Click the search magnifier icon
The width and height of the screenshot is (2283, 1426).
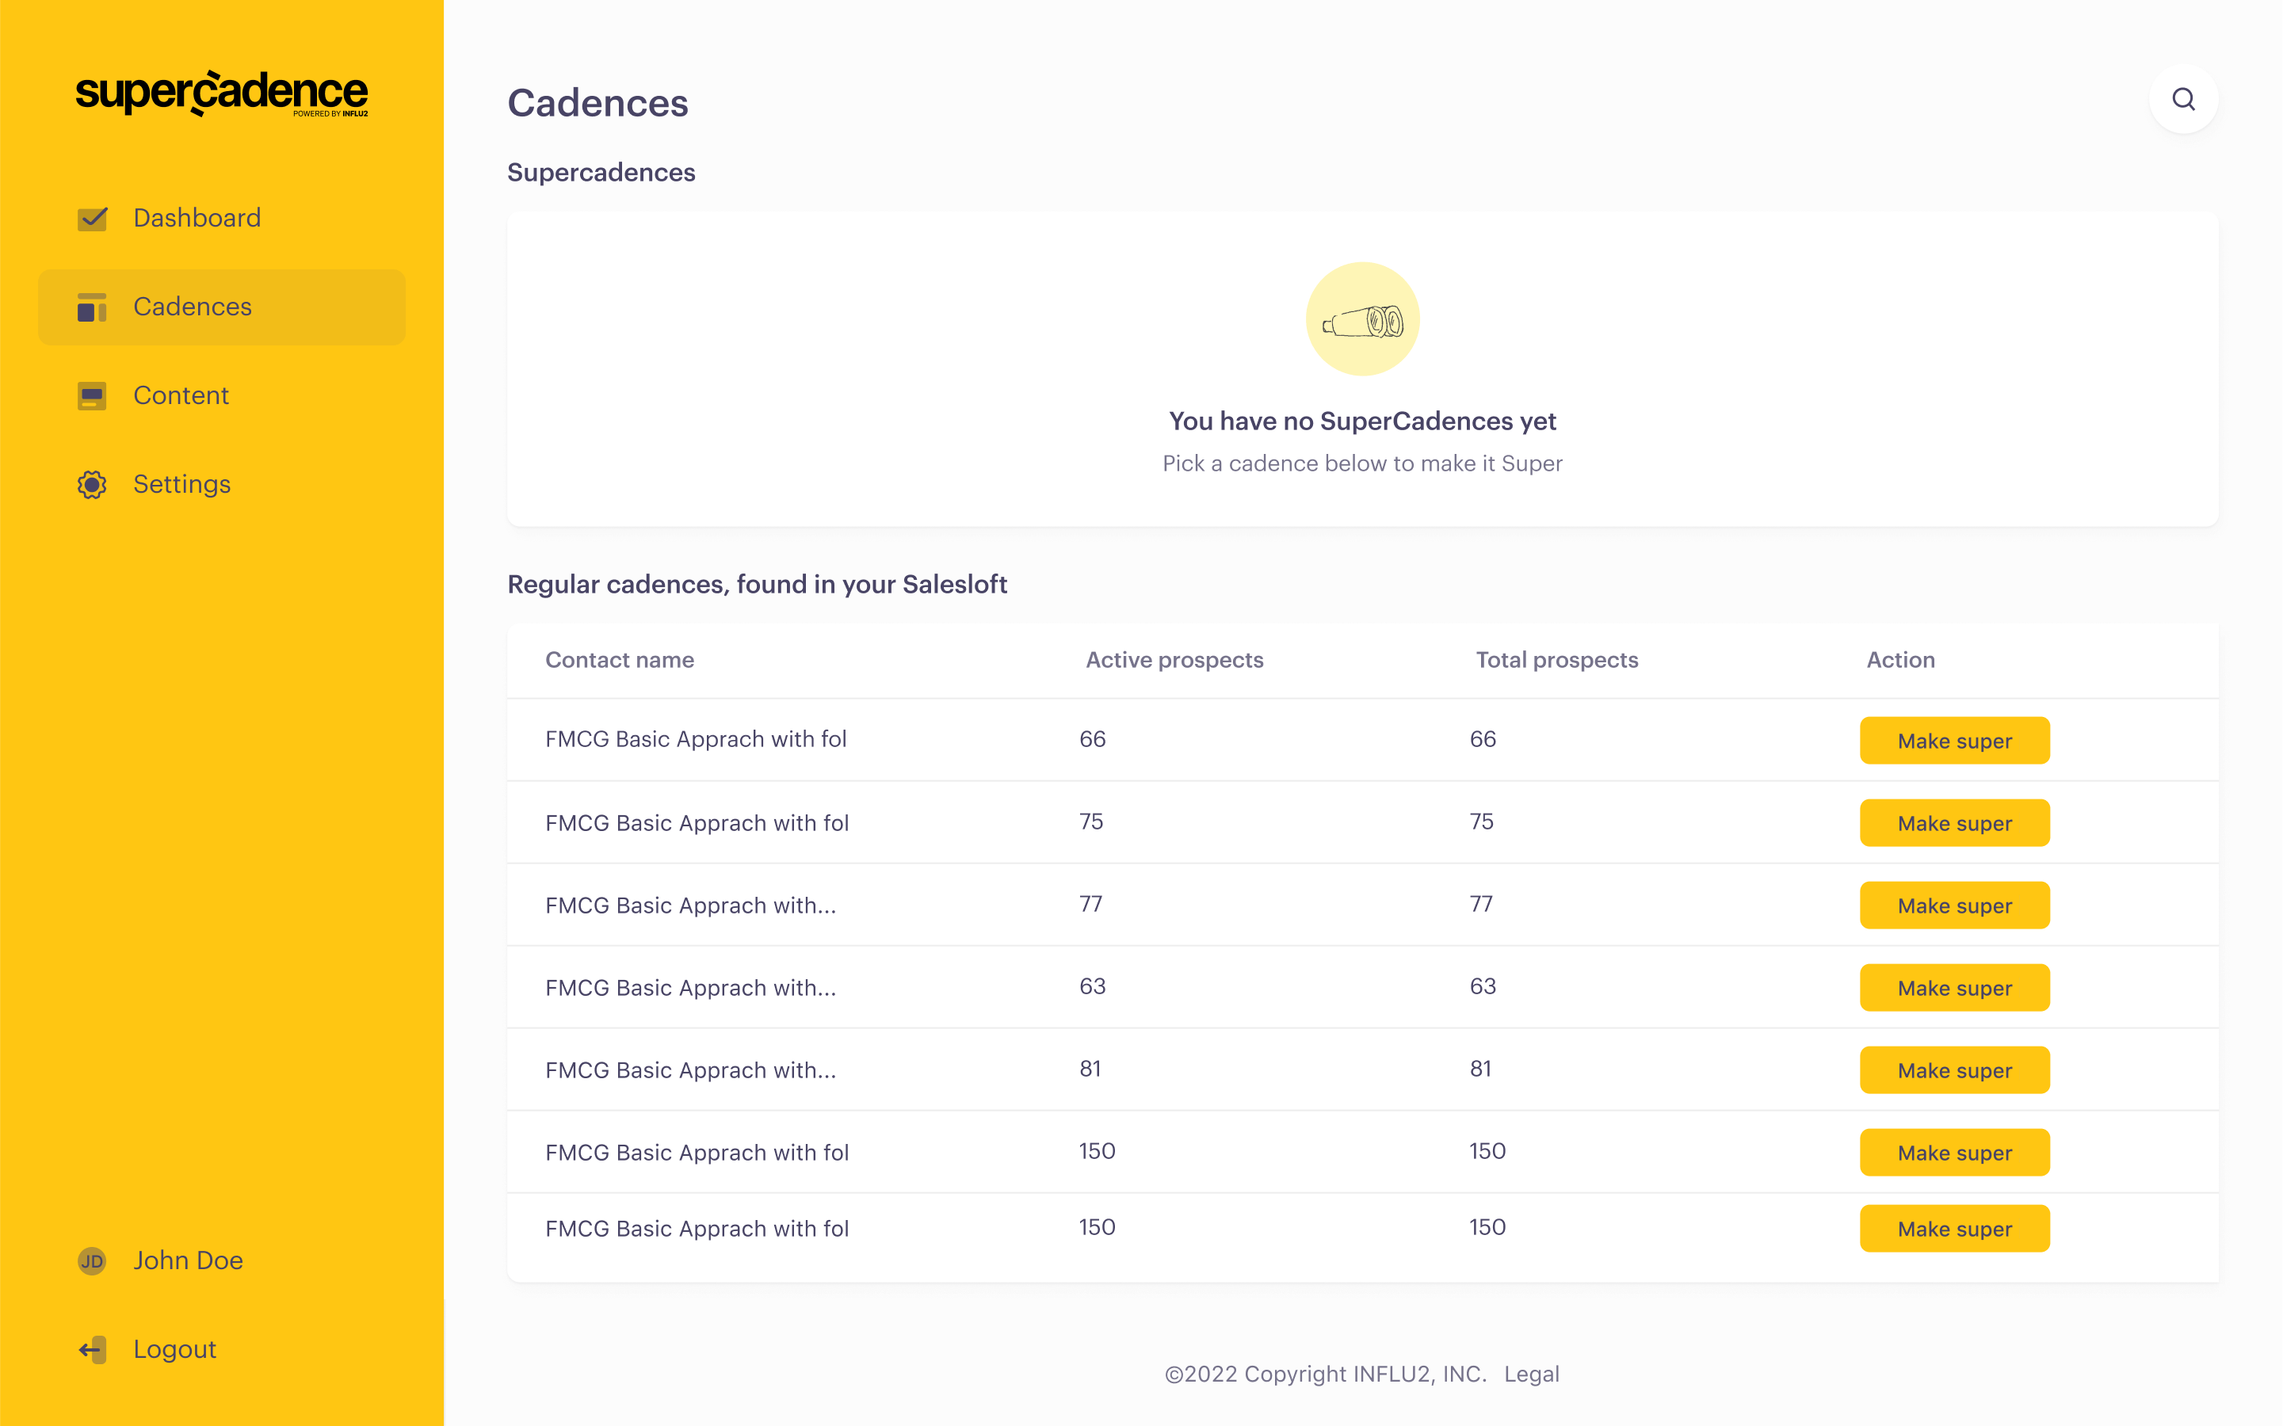click(x=2183, y=99)
